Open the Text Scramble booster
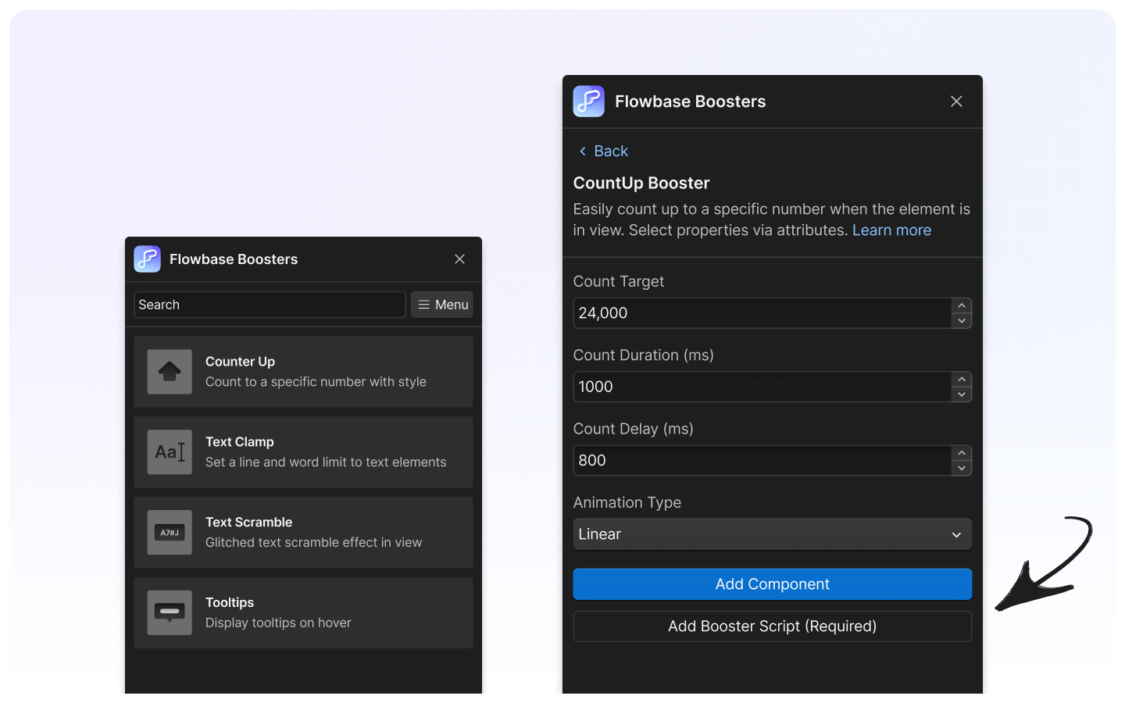This screenshot has height=703, width=1125. [303, 533]
